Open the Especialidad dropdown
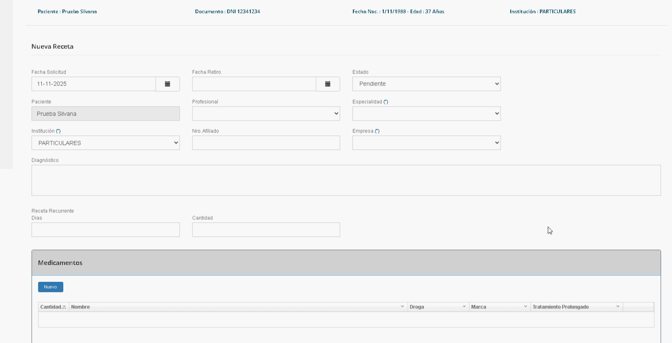Viewport: 672px width, 343px height. (x=426, y=113)
